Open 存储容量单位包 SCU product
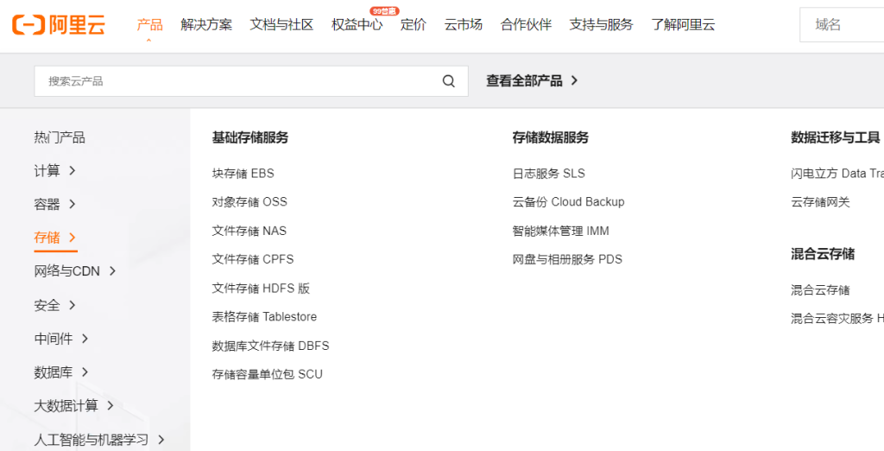Viewport: 884px width, 451px height. pos(268,374)
